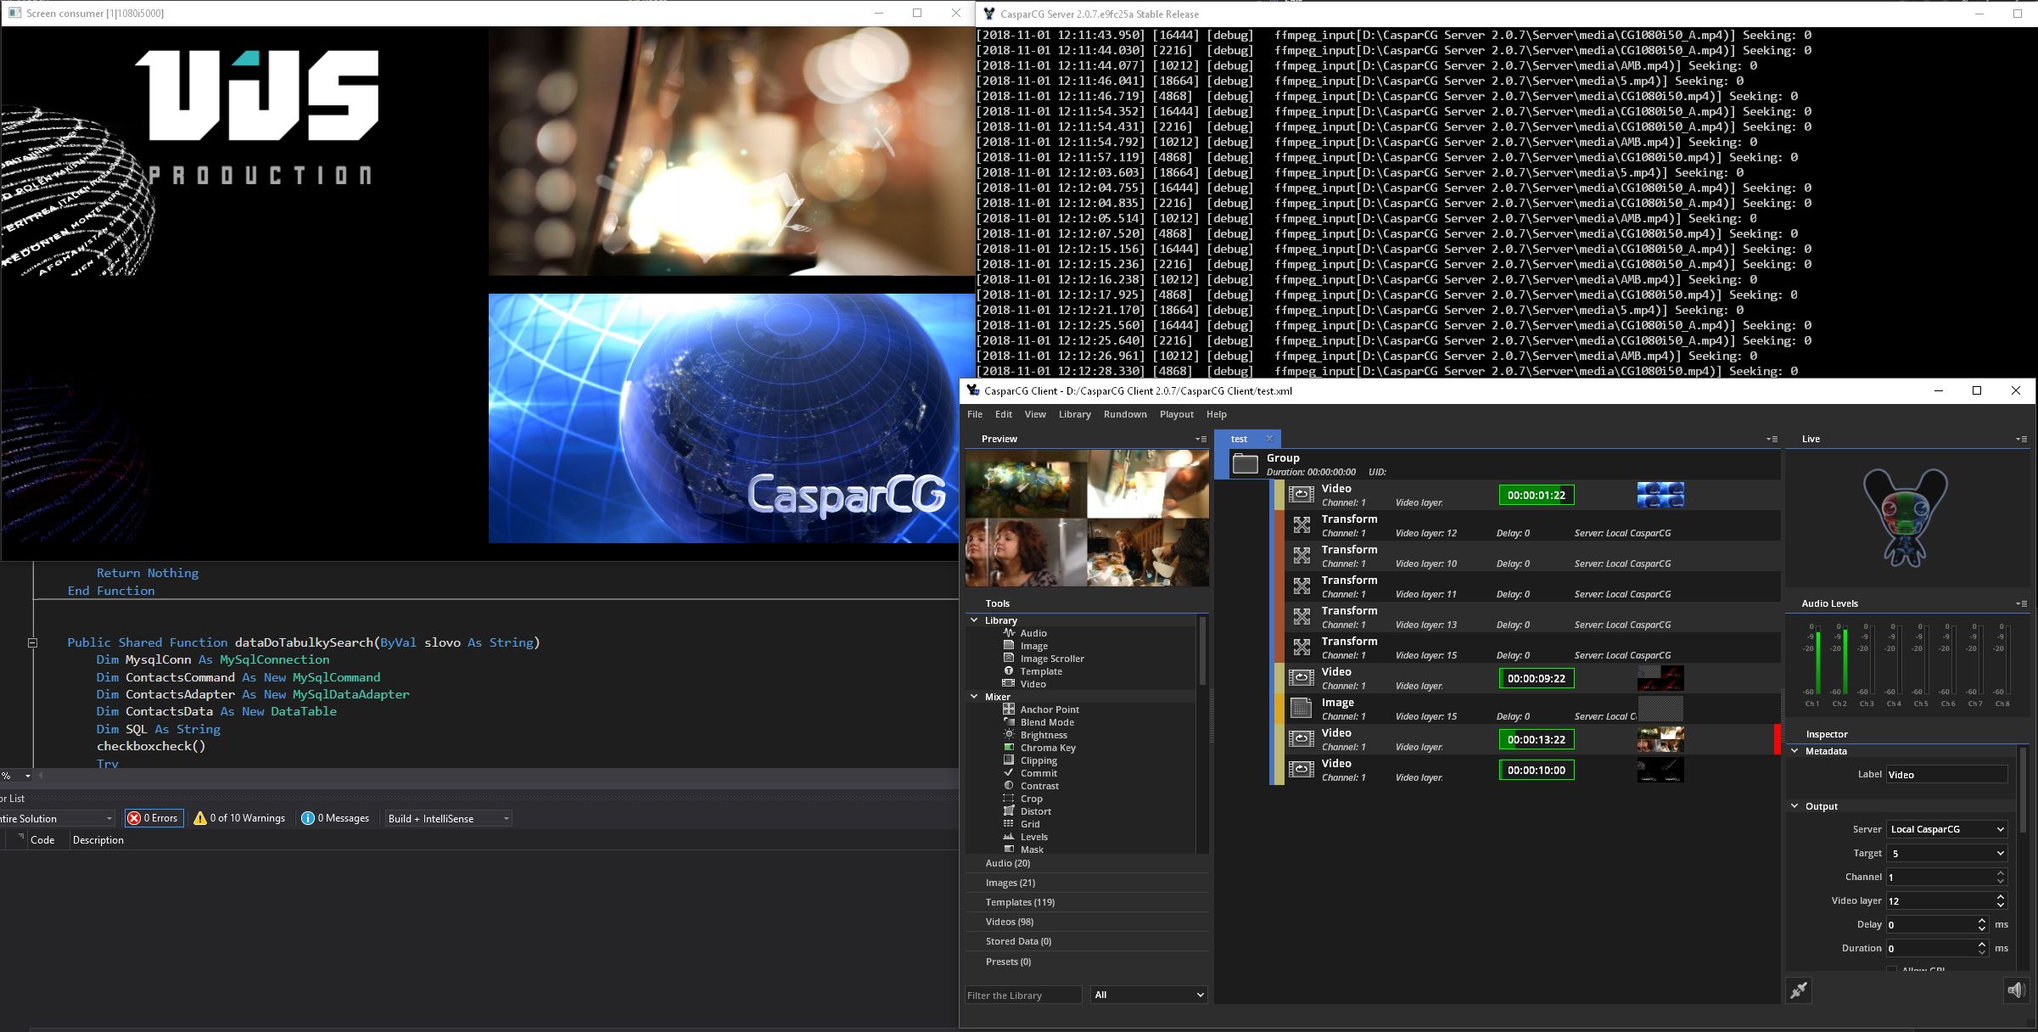Select the Blend Mode mixer tool
This screenshot has width=2038, height=1032.
[x=1046, y=722]
